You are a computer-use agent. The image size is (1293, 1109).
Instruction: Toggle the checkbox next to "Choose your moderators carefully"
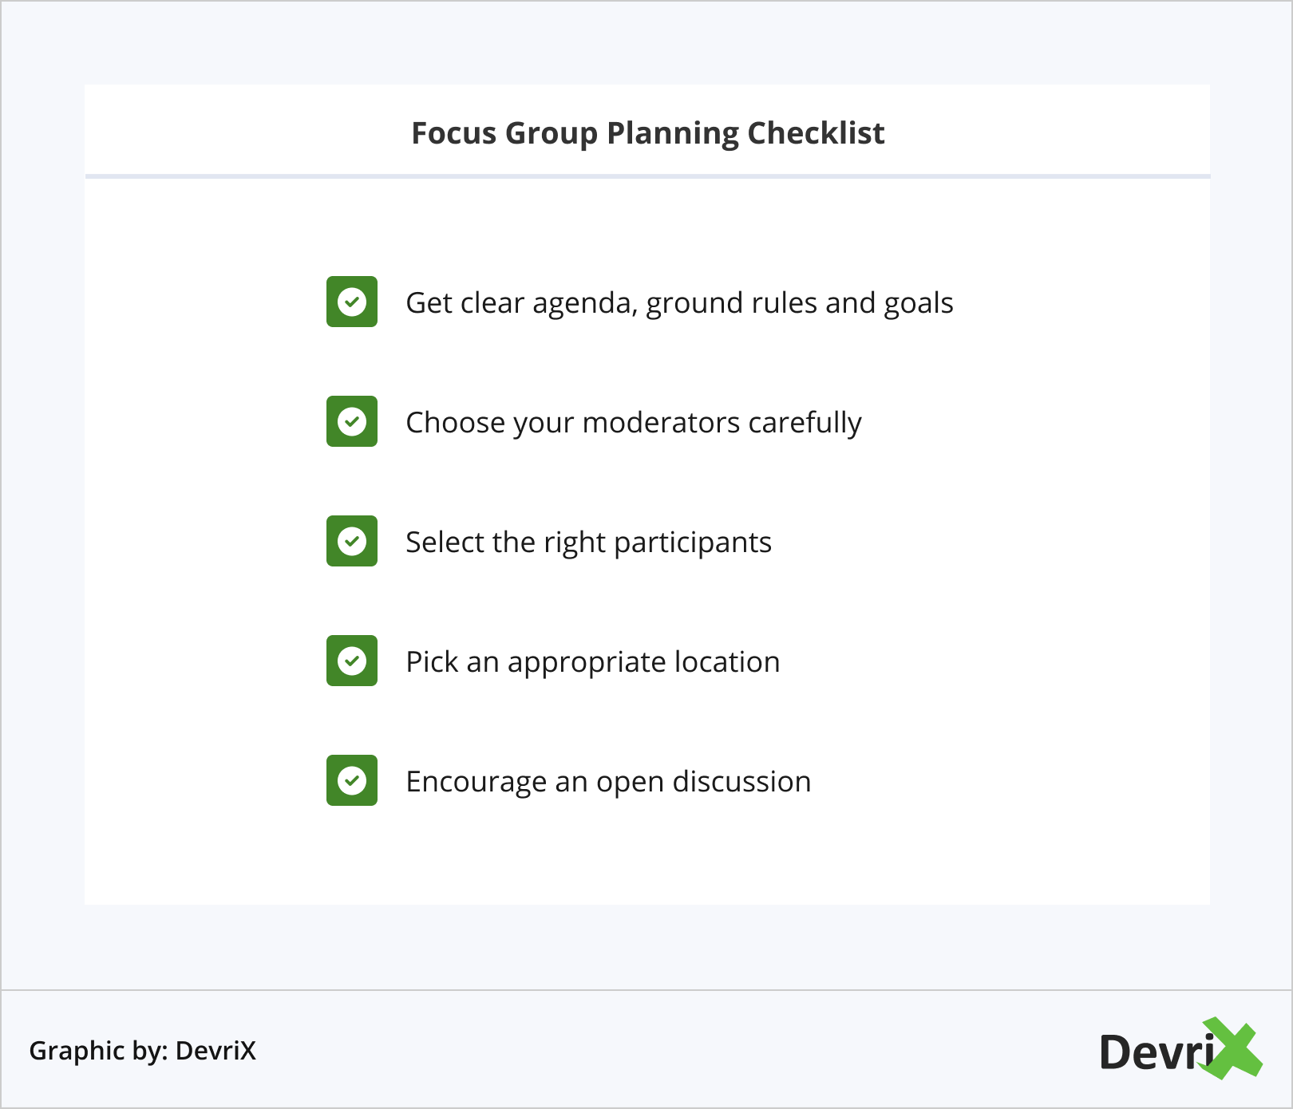(352, 421)
